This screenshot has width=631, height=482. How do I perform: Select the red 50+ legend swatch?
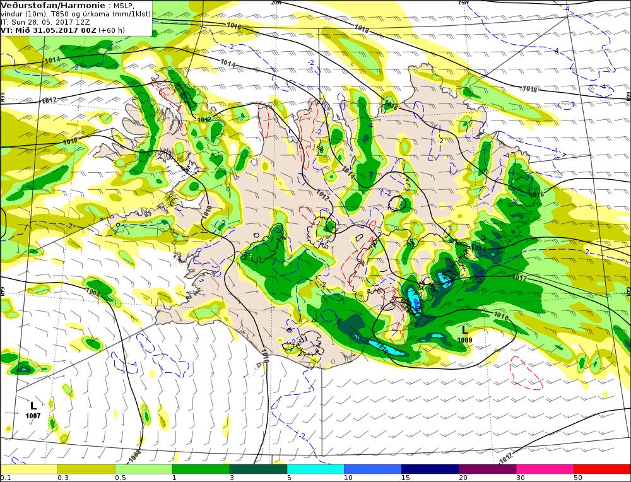602,469
